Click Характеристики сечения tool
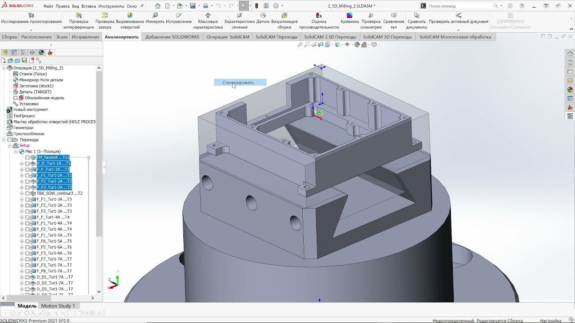 pyautogui.click(x=239, y=21)
